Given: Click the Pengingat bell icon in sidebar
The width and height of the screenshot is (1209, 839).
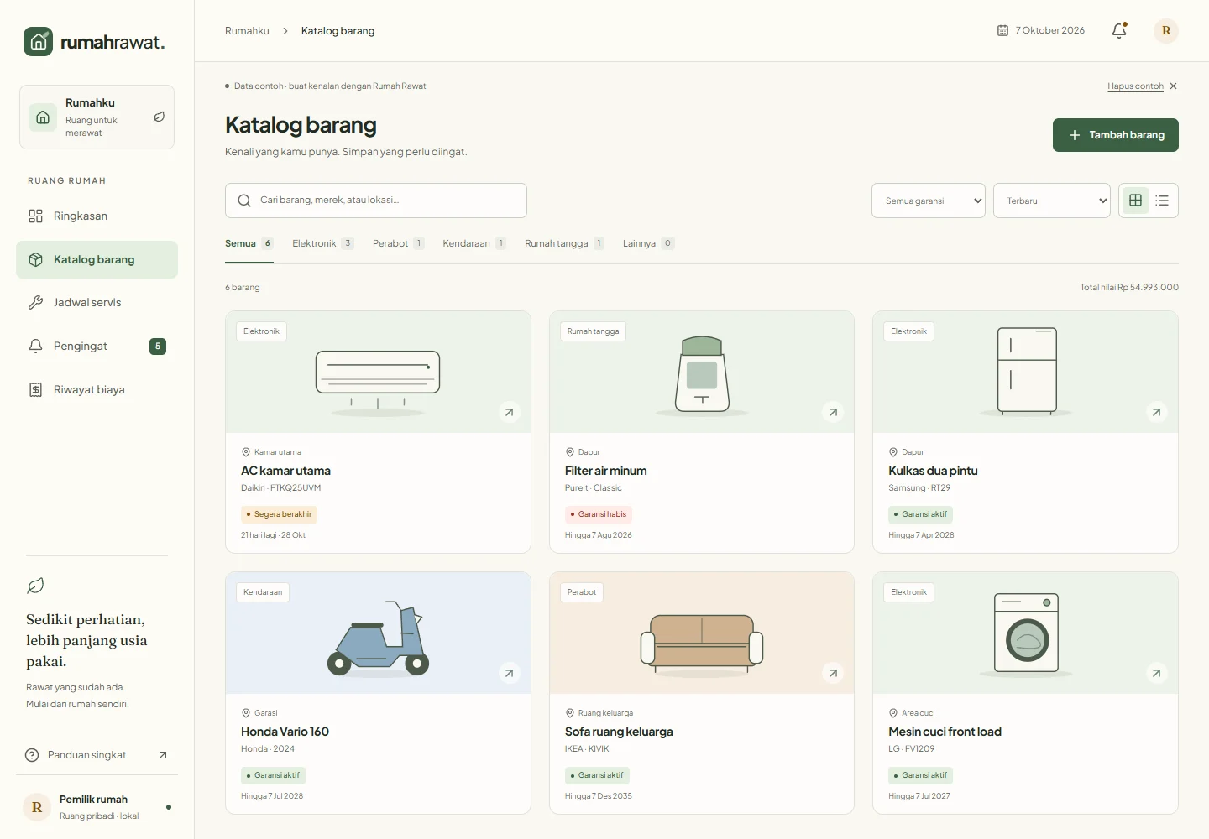Looking at the screenshot, I should 35,347.
